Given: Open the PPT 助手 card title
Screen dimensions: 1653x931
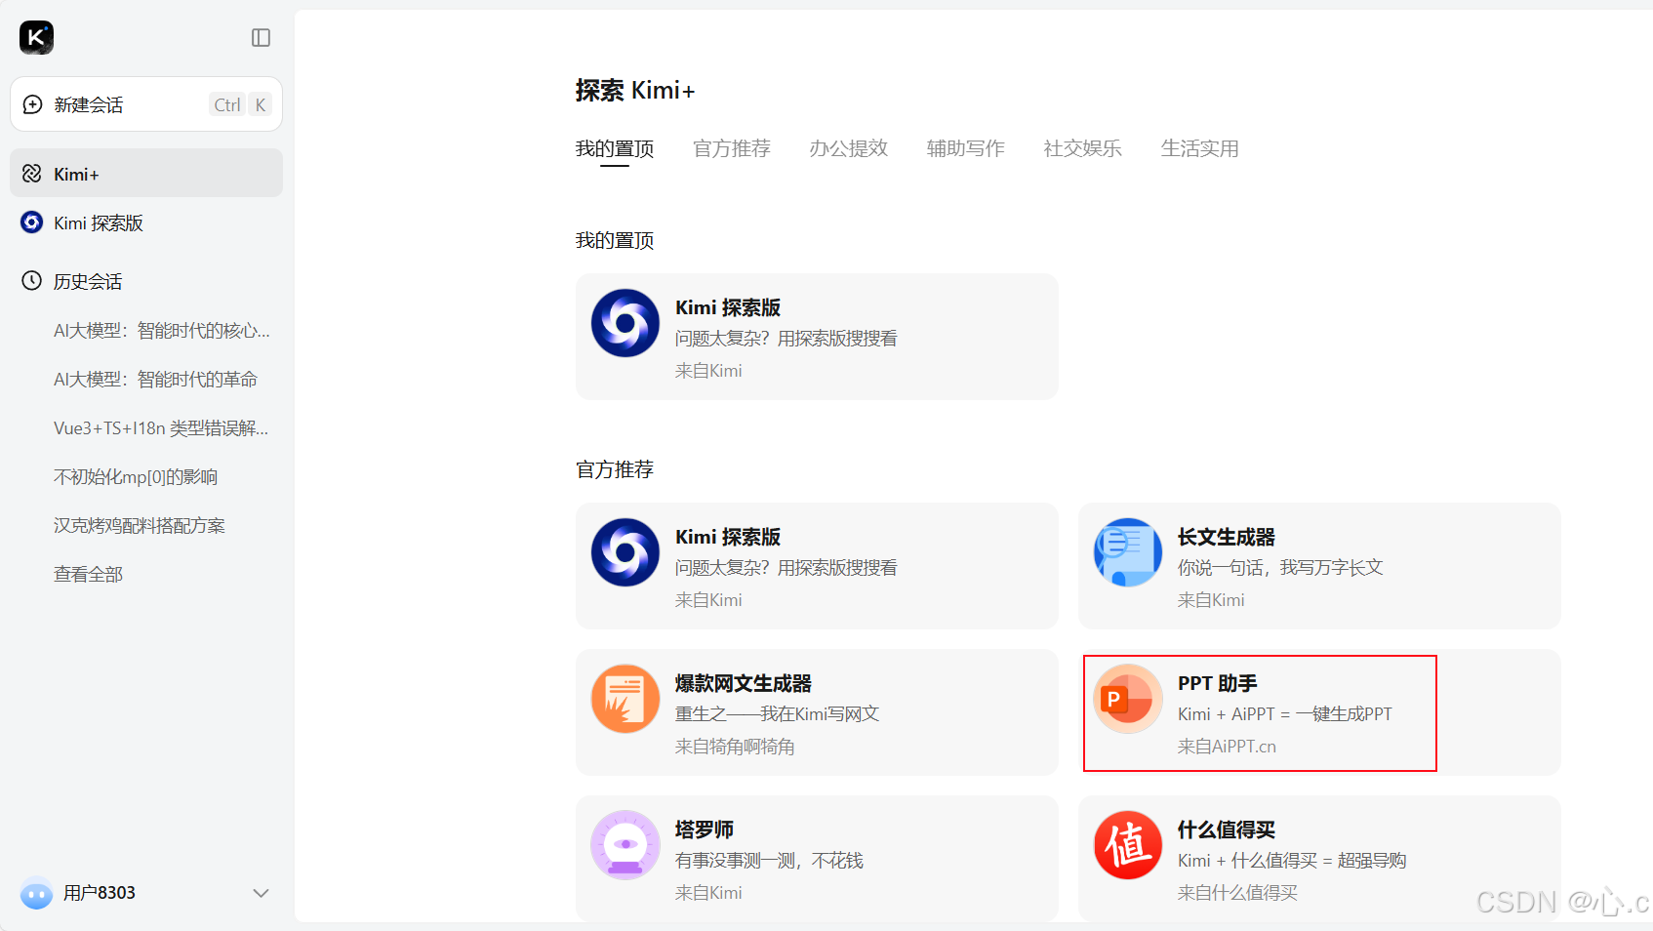Looking at the screenshot, I should [x=1218, y=683].
